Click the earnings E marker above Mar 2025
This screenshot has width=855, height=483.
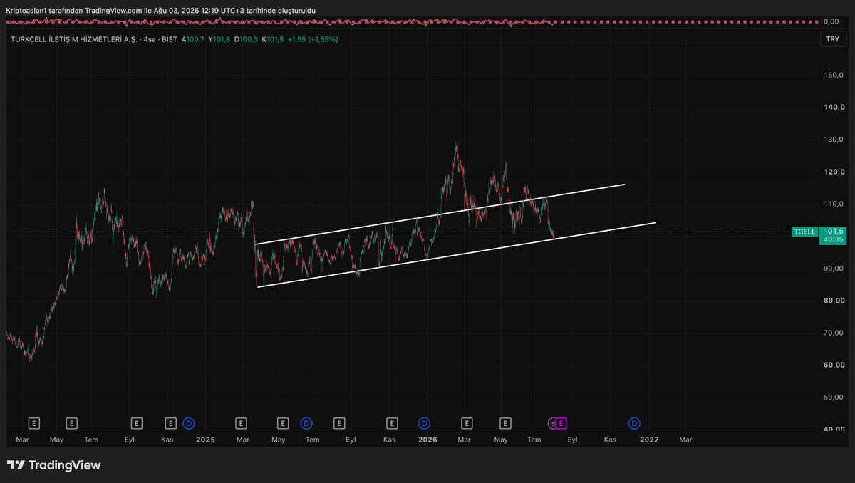[x=242, y=423]
